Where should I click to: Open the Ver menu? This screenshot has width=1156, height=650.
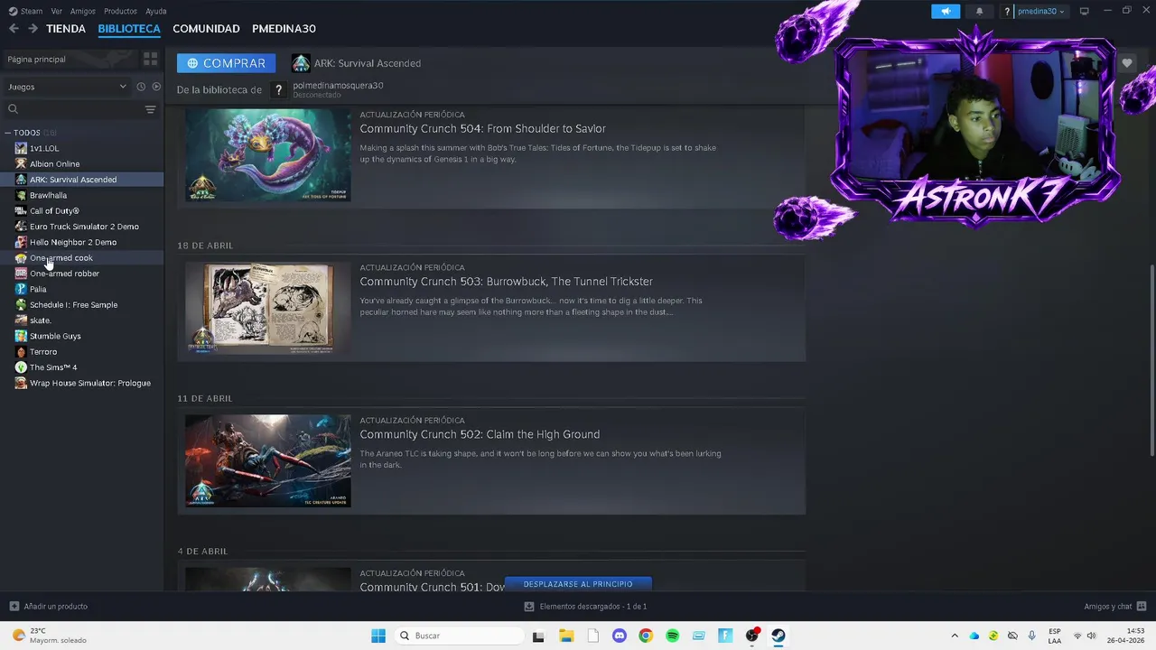[x=57, y=11]
